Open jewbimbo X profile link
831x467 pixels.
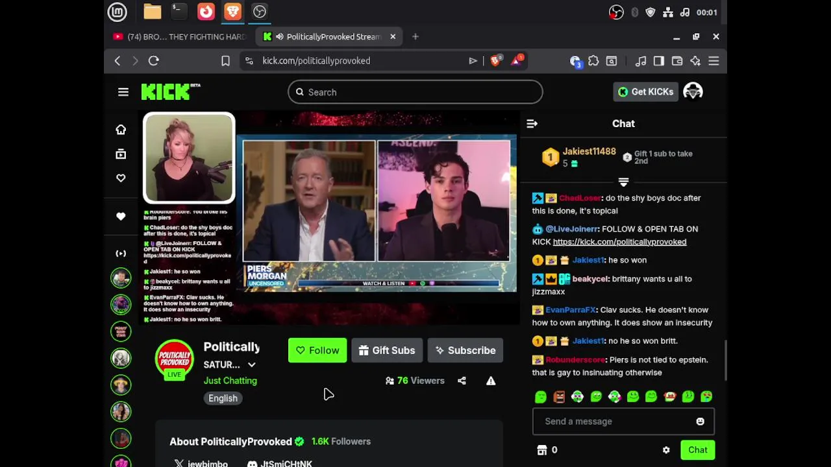201,464
